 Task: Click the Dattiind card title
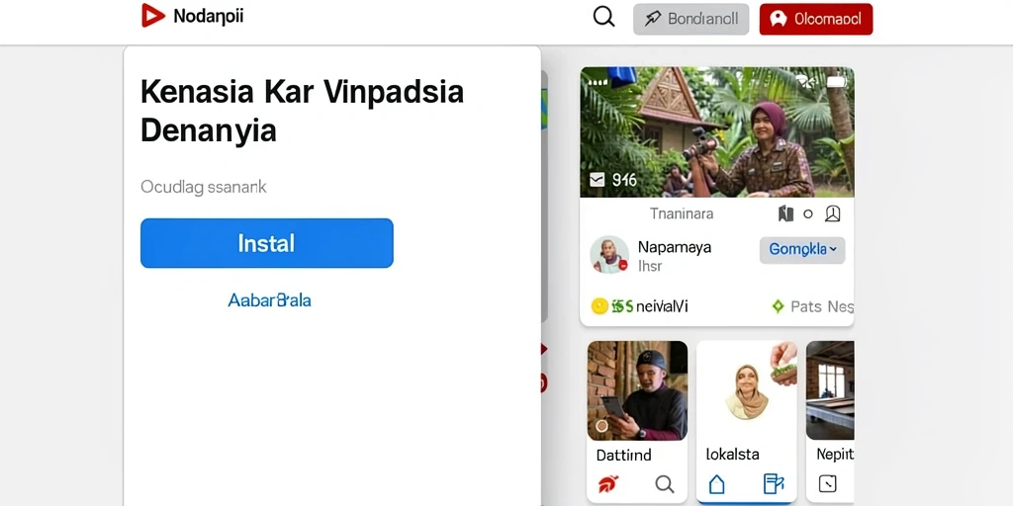(623, 455)
